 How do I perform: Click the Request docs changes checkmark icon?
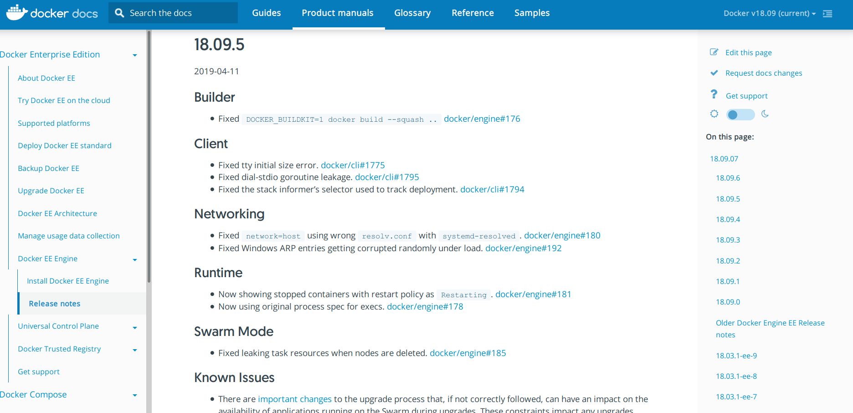pyautogui.click(x=714, y=73)
